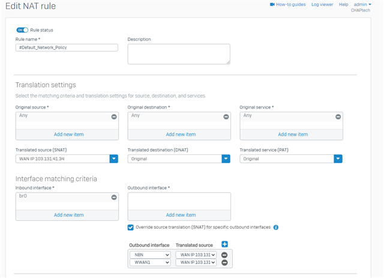Expand Translated destination (DNAT) dropdown
The width and height of the screenshot is (384, 278).
coord(226,159)
